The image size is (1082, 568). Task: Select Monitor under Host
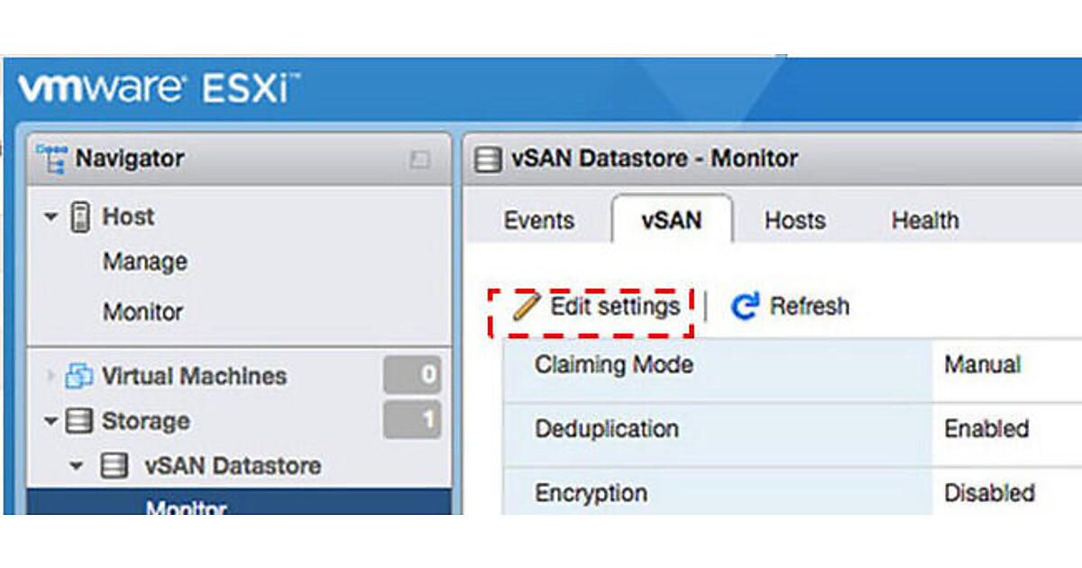pyautogui.click(x=142, y=312)
